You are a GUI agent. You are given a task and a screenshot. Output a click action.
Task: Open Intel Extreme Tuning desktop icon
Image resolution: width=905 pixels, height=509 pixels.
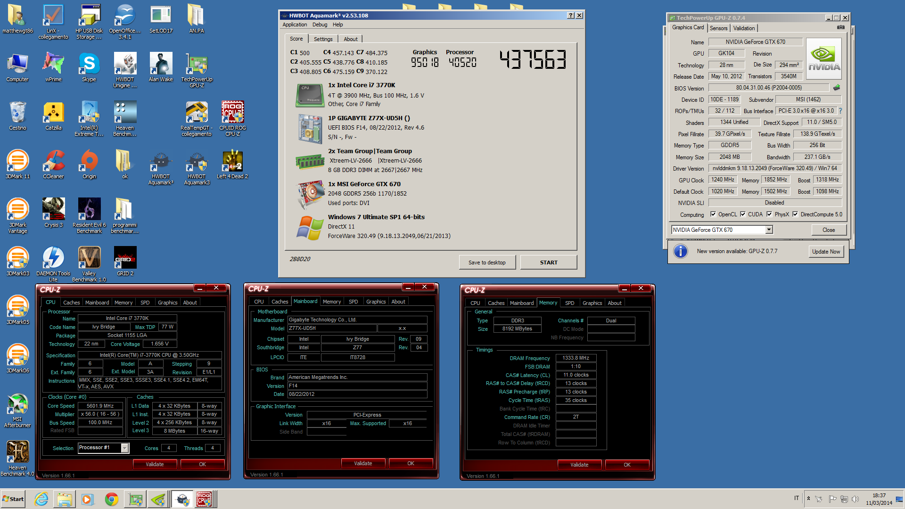click(x=89, y=118)
